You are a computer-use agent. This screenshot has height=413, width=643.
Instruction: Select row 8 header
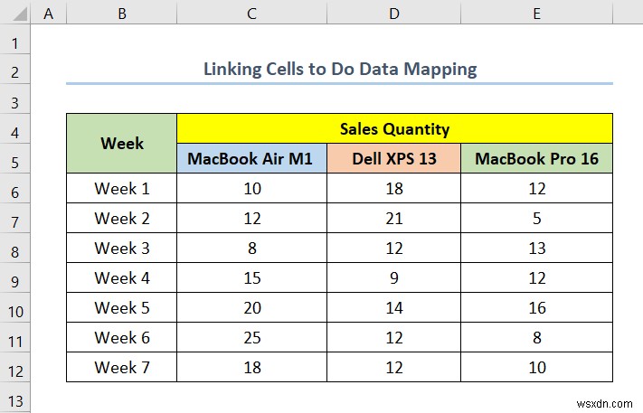(15, 248)
